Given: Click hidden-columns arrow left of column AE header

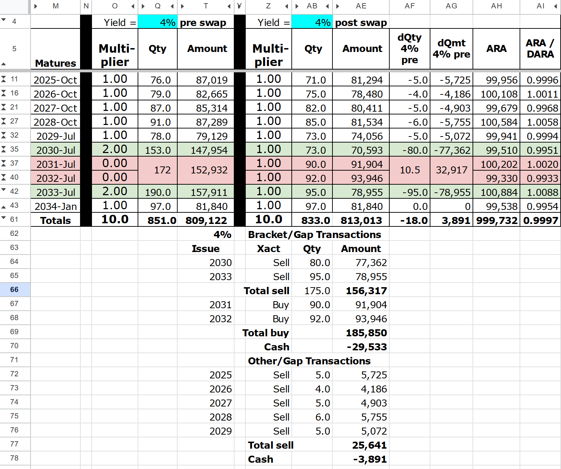Looking at the screenshot, I should [338, 6].
